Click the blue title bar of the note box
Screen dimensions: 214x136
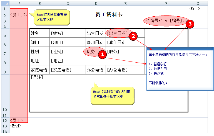point(180,49)
